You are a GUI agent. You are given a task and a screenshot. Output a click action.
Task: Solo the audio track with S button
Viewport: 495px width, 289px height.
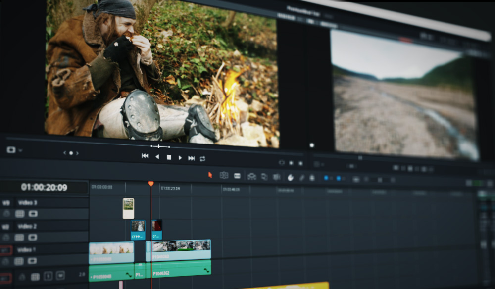(48, 276)
